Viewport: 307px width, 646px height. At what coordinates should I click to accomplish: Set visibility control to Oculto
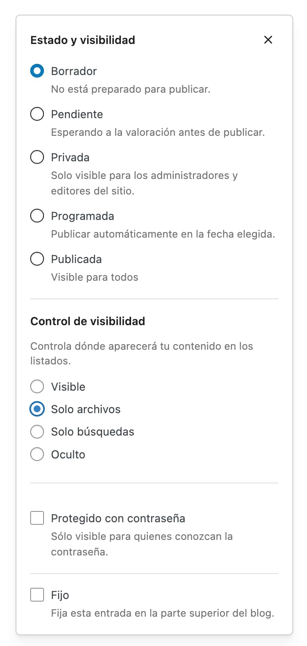(37, 455)
